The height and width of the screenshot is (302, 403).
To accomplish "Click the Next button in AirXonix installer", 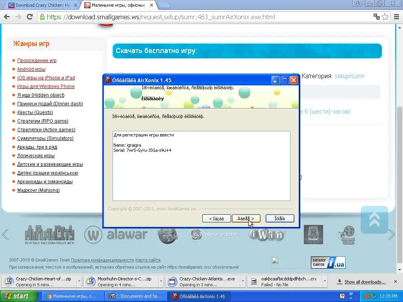I will click(x=246, y=219).
